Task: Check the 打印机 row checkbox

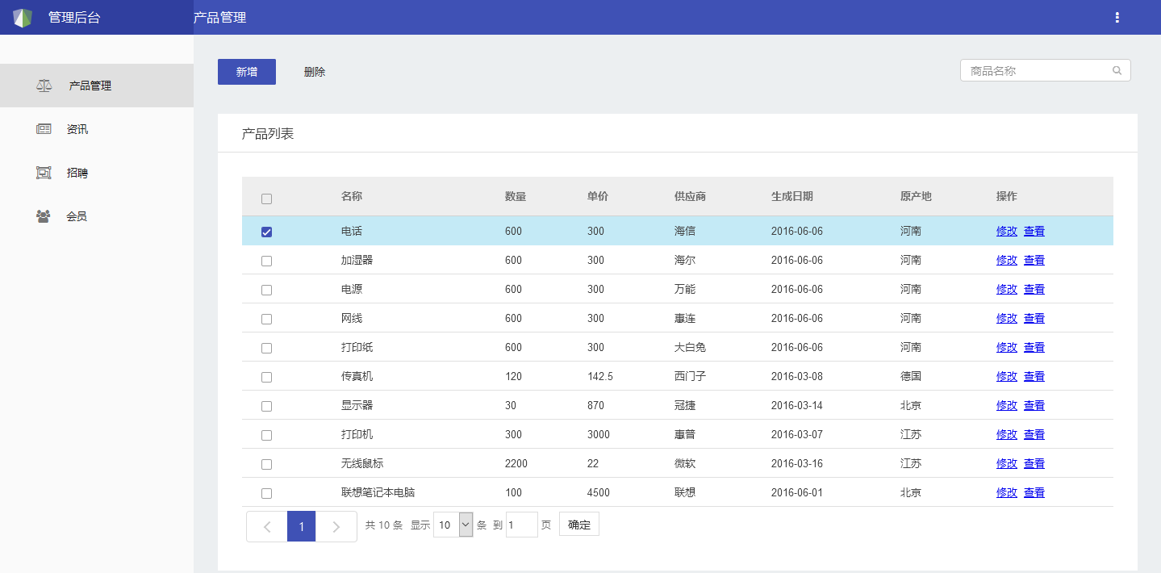Action: click(267, 436)
